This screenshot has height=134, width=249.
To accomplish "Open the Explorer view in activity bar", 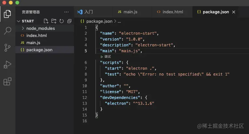I will click(x=7, y=14).
